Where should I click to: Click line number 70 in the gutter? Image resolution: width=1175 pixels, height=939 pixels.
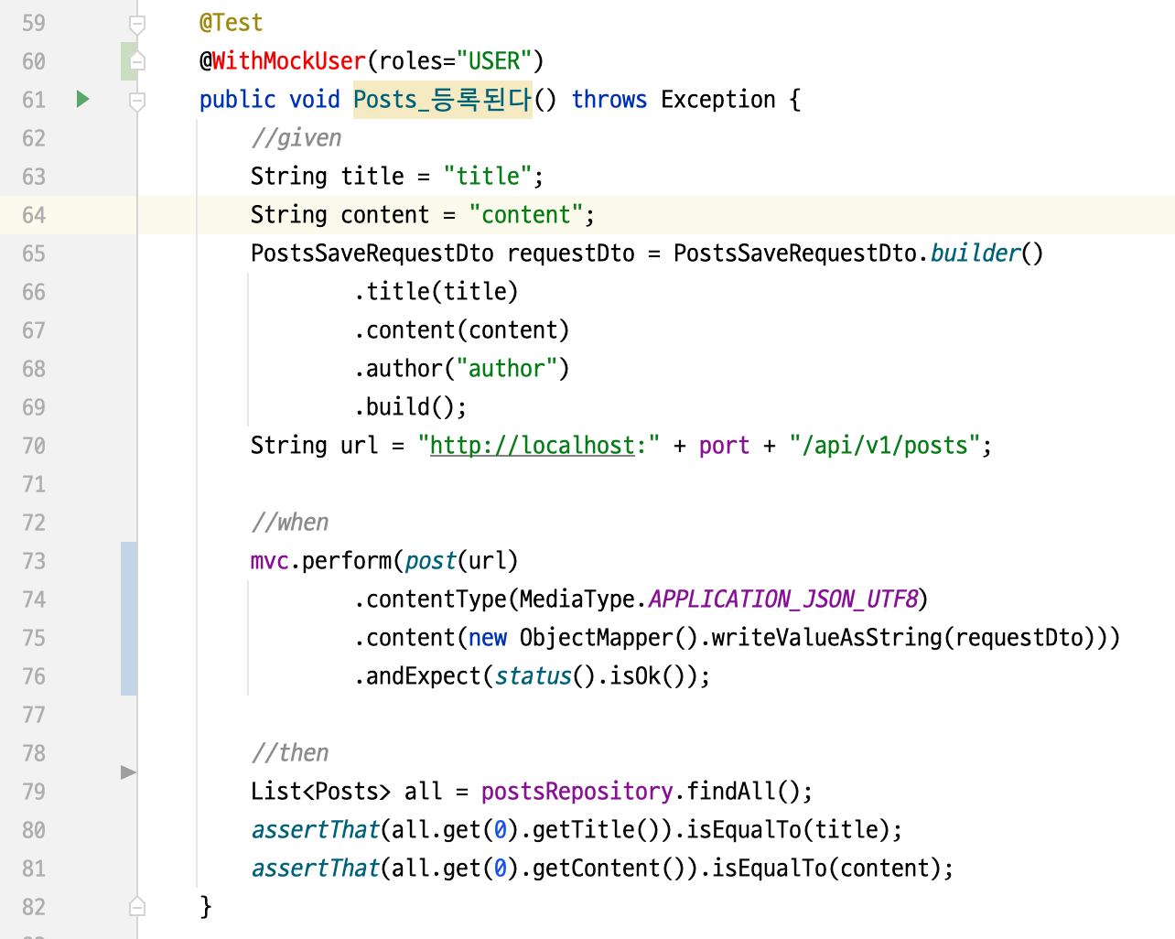[x=34, y=446]
